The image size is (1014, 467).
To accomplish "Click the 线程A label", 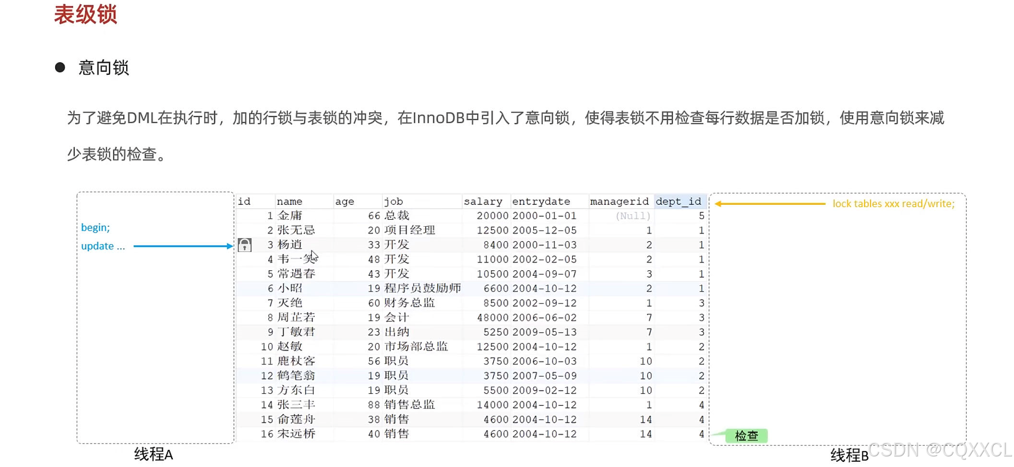I will point(154,454).
